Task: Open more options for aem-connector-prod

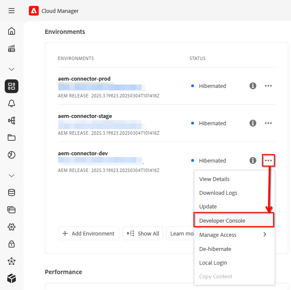Action: click(268, 86)
